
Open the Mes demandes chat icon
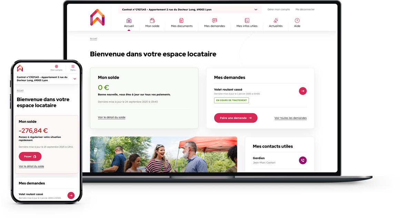214,21
